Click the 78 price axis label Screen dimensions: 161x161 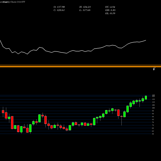tap(153, 122)
